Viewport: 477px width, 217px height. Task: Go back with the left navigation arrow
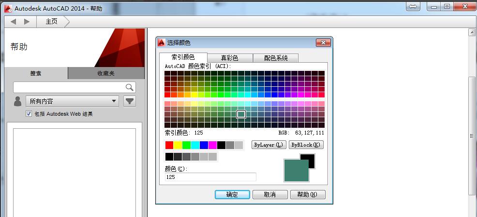pyautogui.click(x=14, y=22)
